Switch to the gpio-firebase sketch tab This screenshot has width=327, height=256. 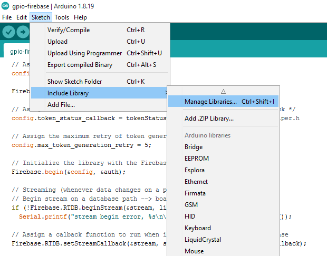pyautogui.click(x=19, y=52)
